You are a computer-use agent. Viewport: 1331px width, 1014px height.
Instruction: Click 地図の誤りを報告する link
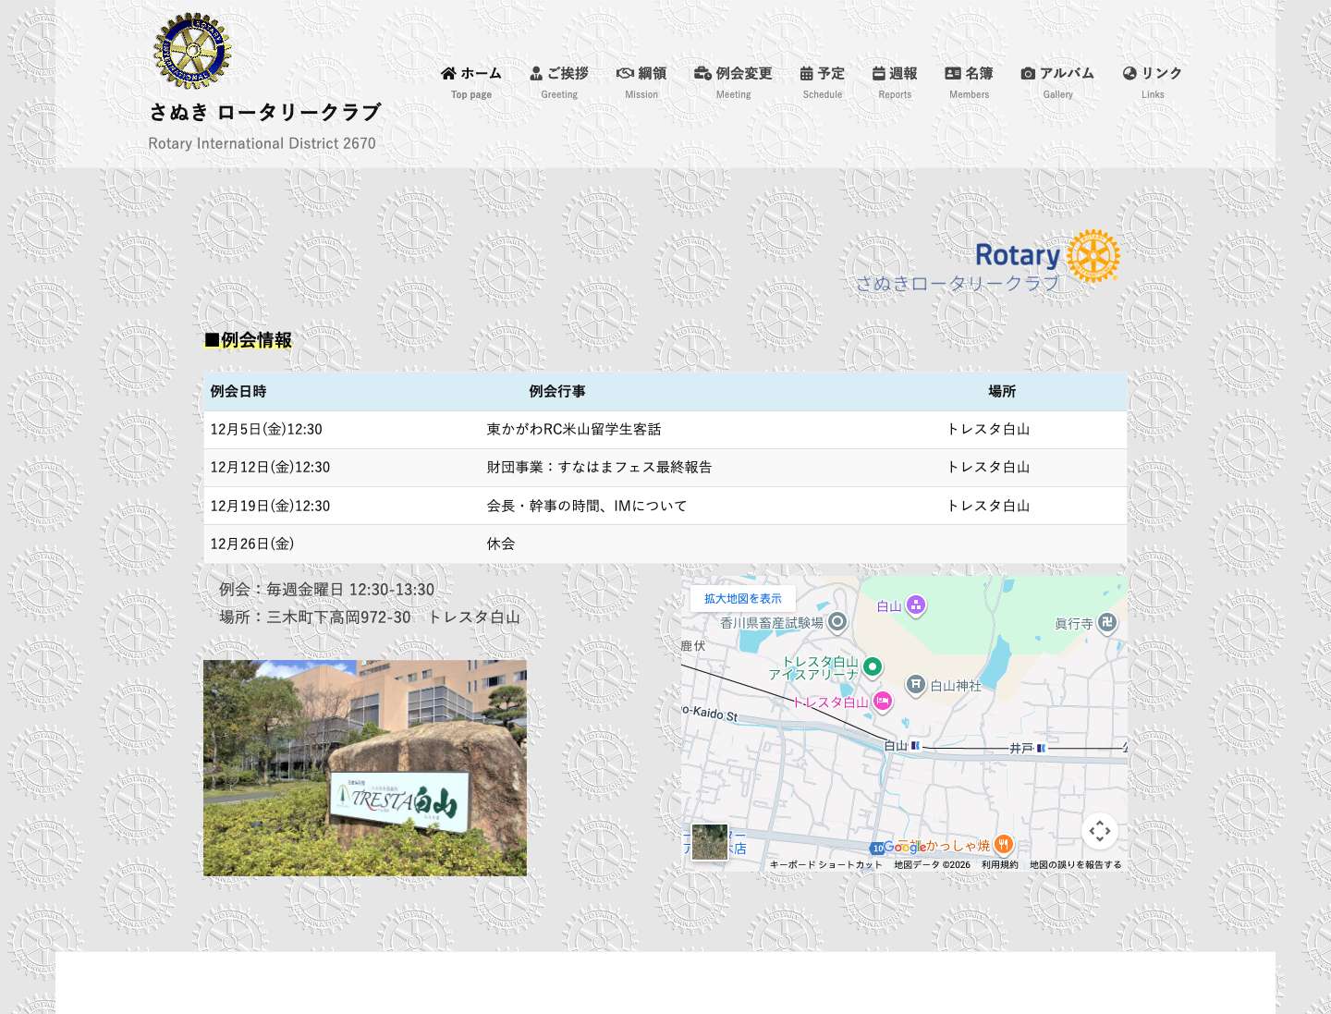click(1075, 864)
